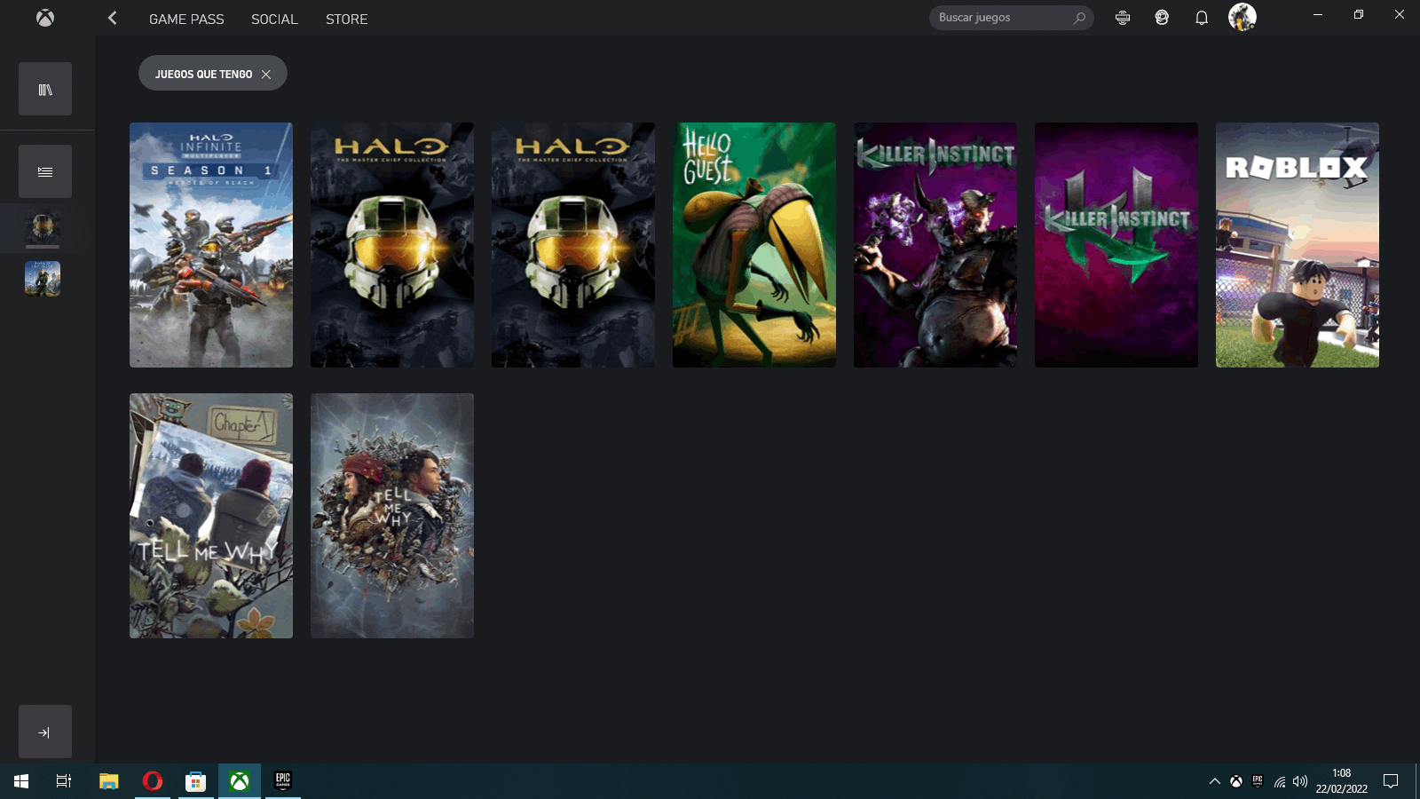Open My Library sidebar icon

[45, 89]
